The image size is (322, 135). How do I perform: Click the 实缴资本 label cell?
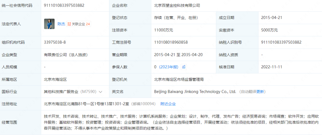[x=237, y=30]
